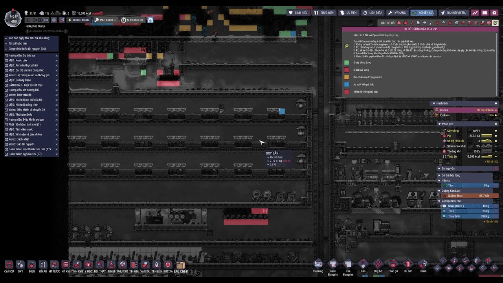This screenshot has height=283, width=503.
Task: Open the Y học medicine build category
Action: click(x=89, y=265)
